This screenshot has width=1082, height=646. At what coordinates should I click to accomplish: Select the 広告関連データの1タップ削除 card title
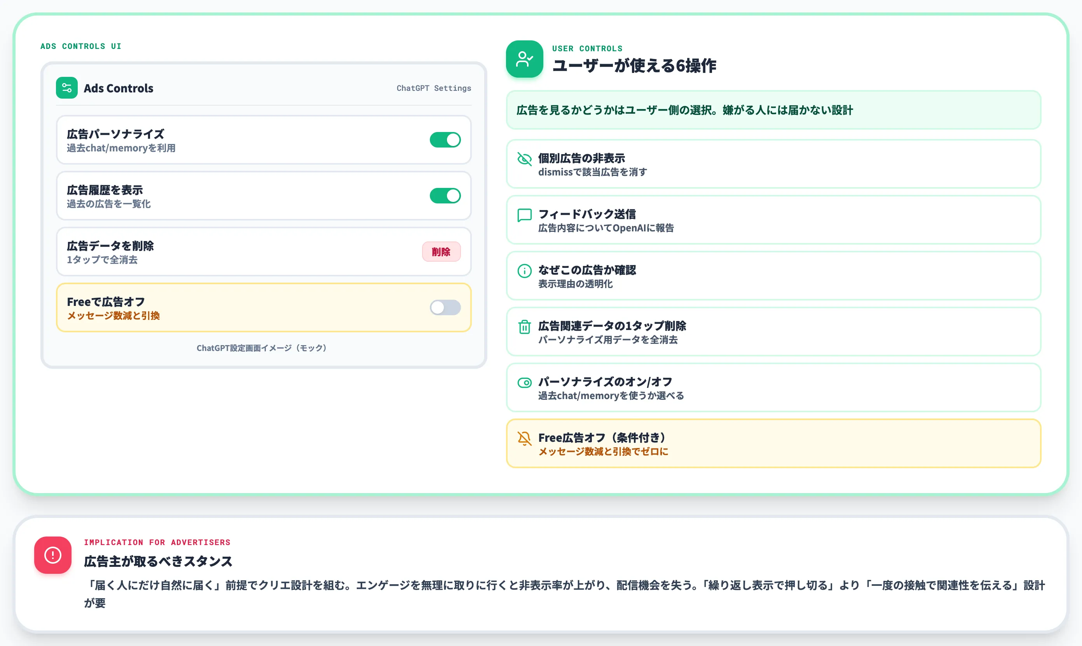[612, 326]
